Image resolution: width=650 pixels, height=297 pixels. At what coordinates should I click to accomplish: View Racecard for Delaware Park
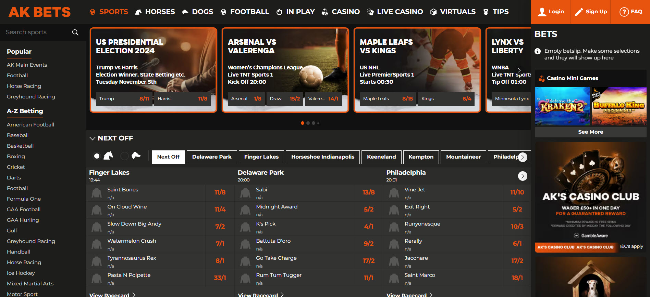pyautogui.click(x=261, y=295)
